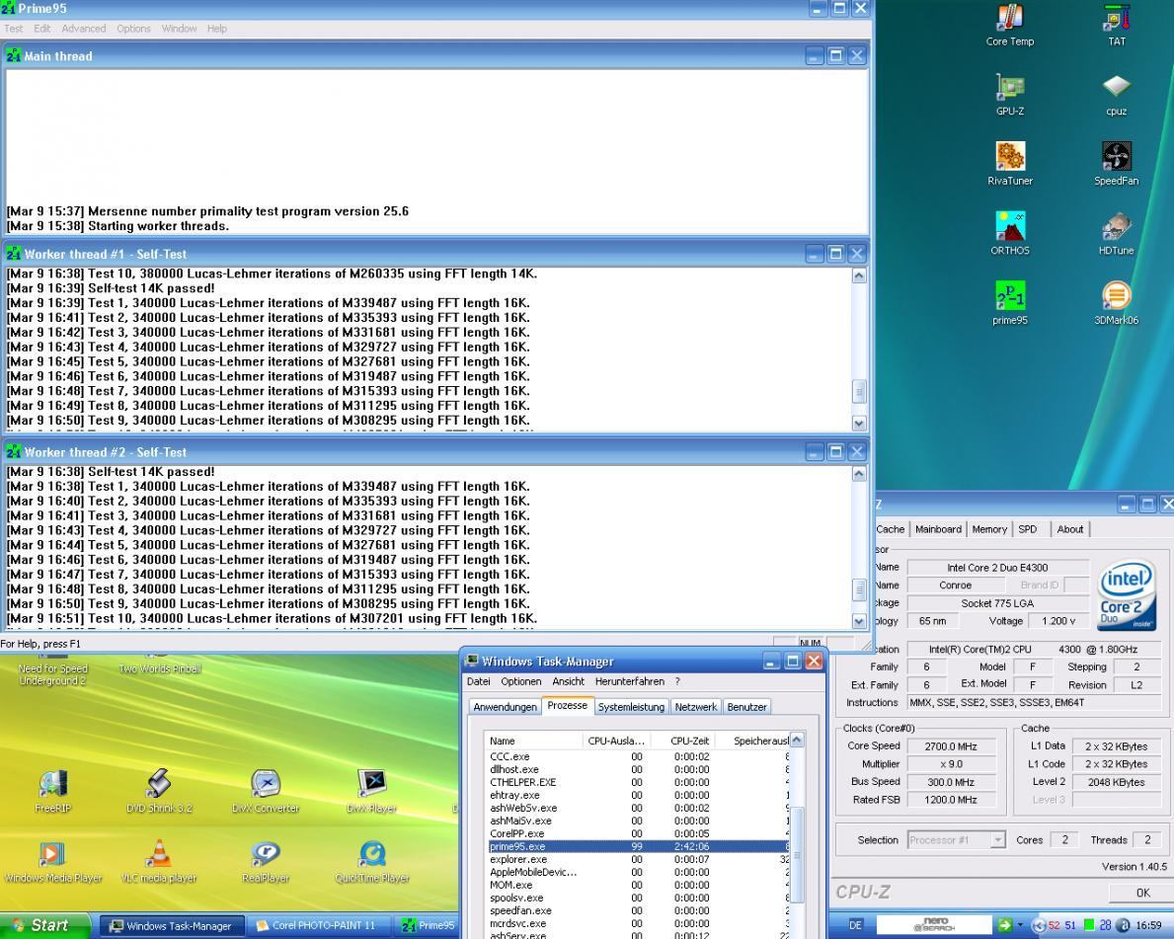Select the QuickTime Player desktop icon

point(371,861)
